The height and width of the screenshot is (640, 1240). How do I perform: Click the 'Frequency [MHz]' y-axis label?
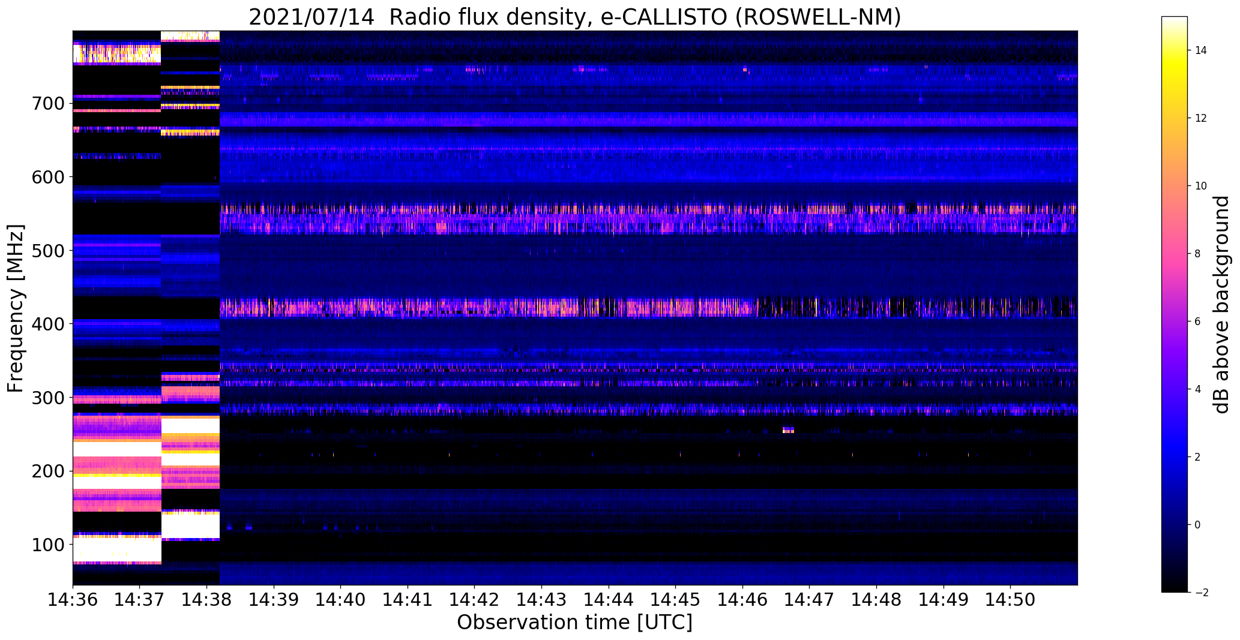16,308
